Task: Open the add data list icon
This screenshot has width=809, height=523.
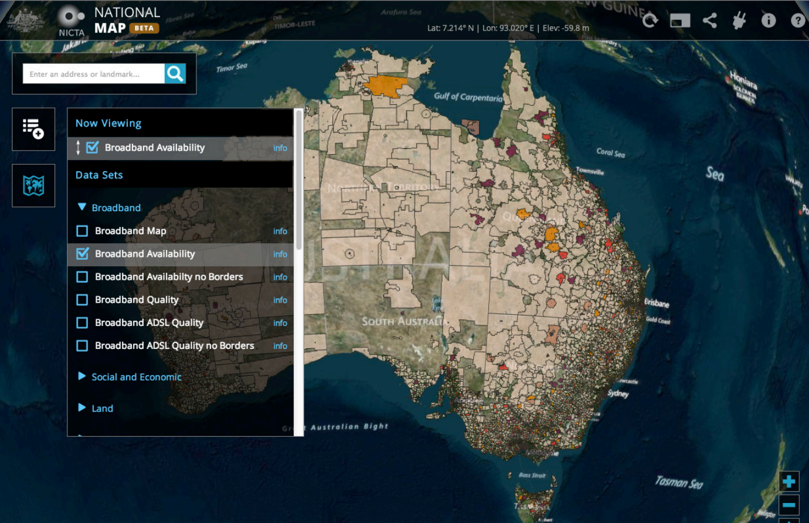Action: tap(33, 129)
